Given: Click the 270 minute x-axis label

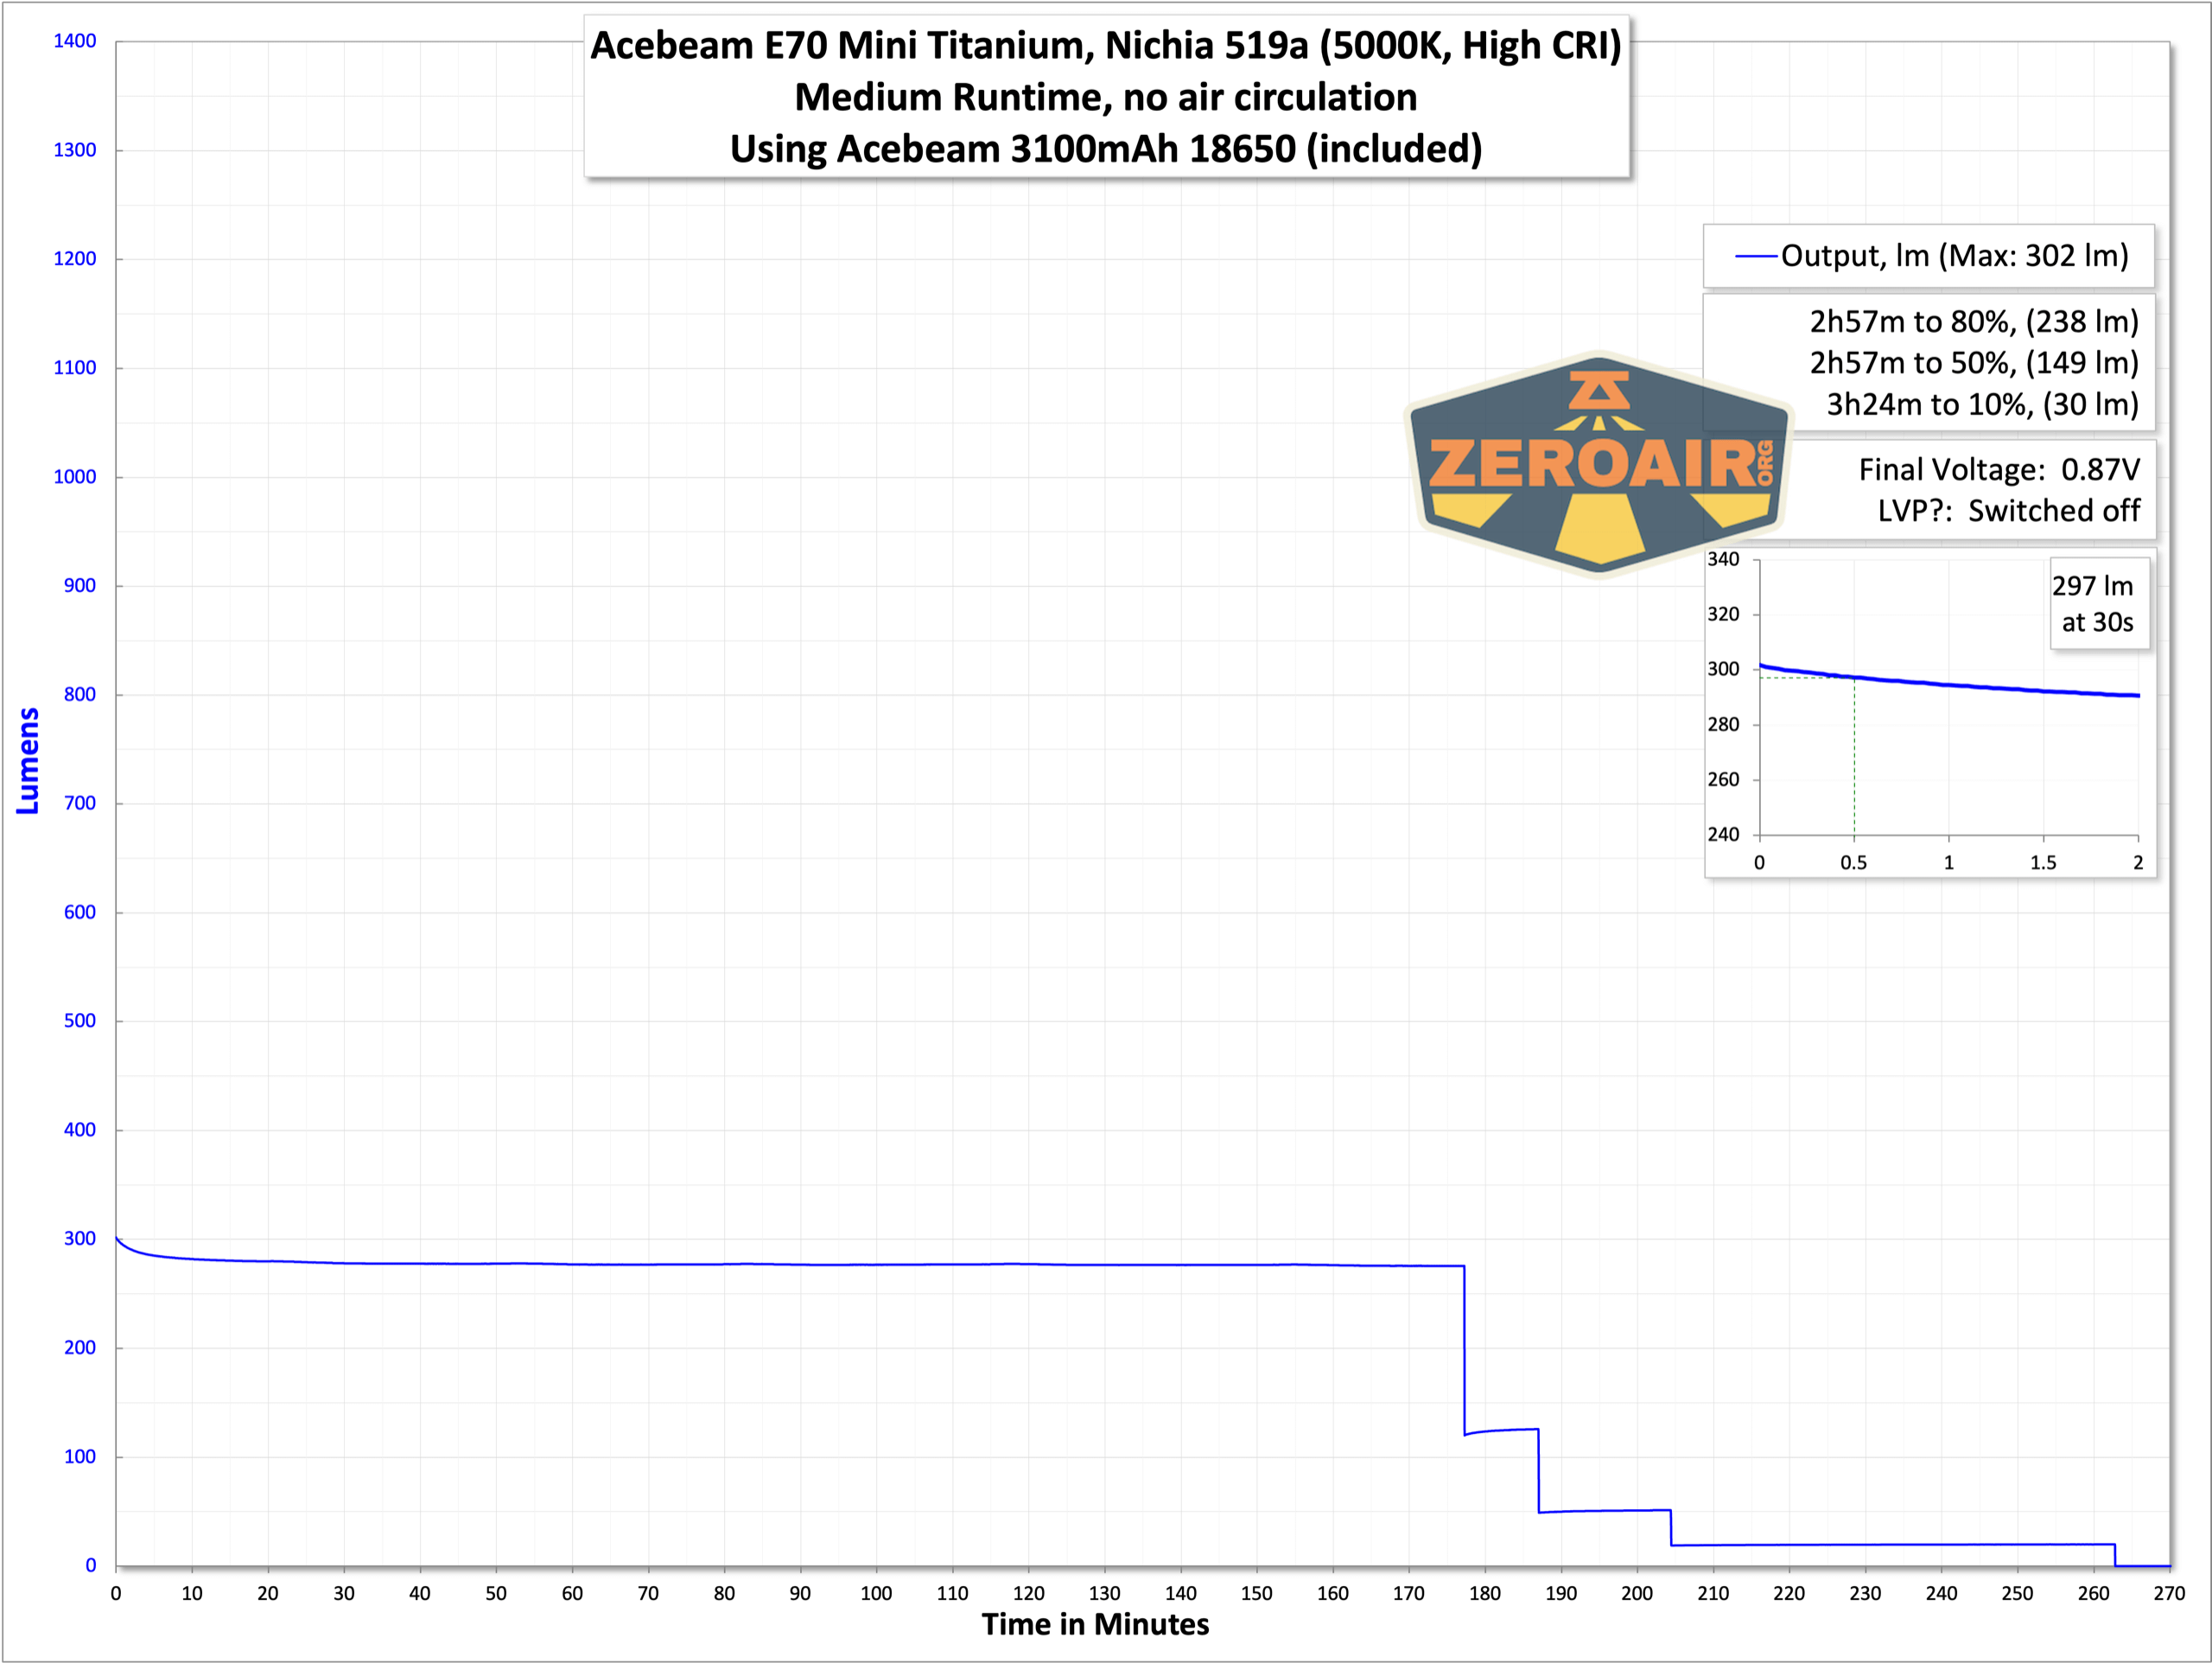Looking at the screenshot, I should (2168, 1593).
